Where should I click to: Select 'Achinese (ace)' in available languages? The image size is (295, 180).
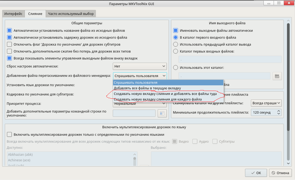[x=19, y=160]
